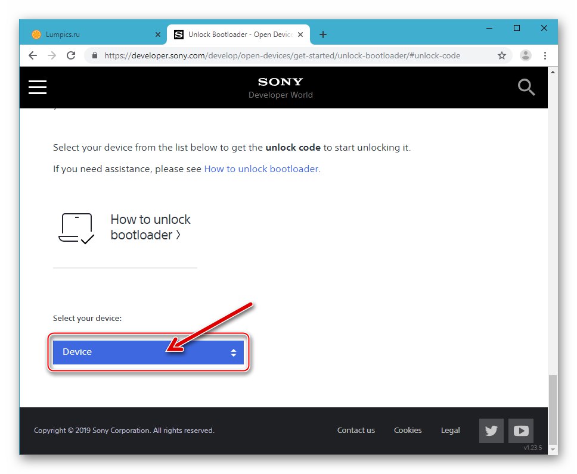Viewport: 577px width, 474px height.
Task: Open Sony's Twitter page icon
Action: tap(491, 430)
